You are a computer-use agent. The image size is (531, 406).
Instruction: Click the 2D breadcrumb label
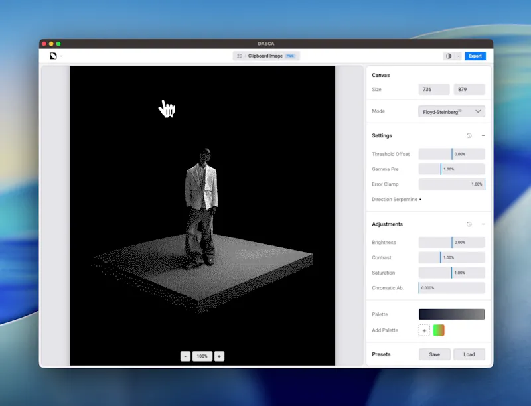coord(240,56)
